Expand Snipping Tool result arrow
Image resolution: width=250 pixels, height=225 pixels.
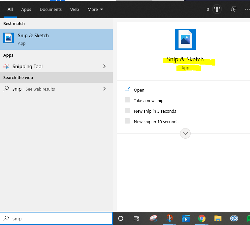105,66
